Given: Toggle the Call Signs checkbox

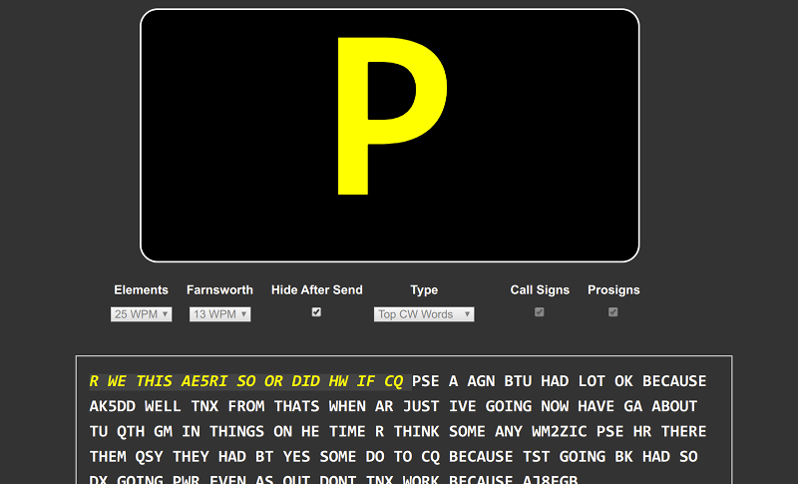Looking at the screenshot, I should click(540, 312).
